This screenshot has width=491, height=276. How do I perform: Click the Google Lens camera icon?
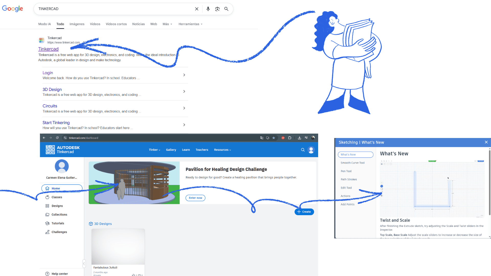[x=217, y=9]
